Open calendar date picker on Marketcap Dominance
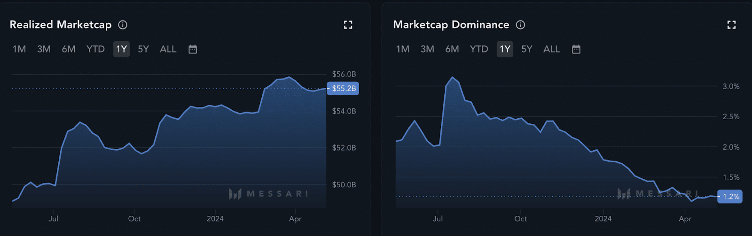Viewport: 752px width, 236px height. pyautogui.click(x=576, y=49)
